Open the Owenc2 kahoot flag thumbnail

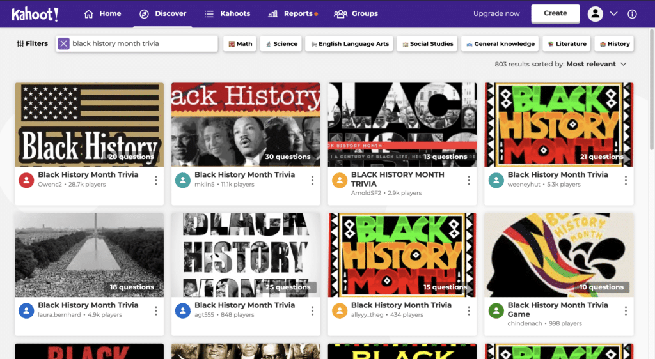click(90, 125)
